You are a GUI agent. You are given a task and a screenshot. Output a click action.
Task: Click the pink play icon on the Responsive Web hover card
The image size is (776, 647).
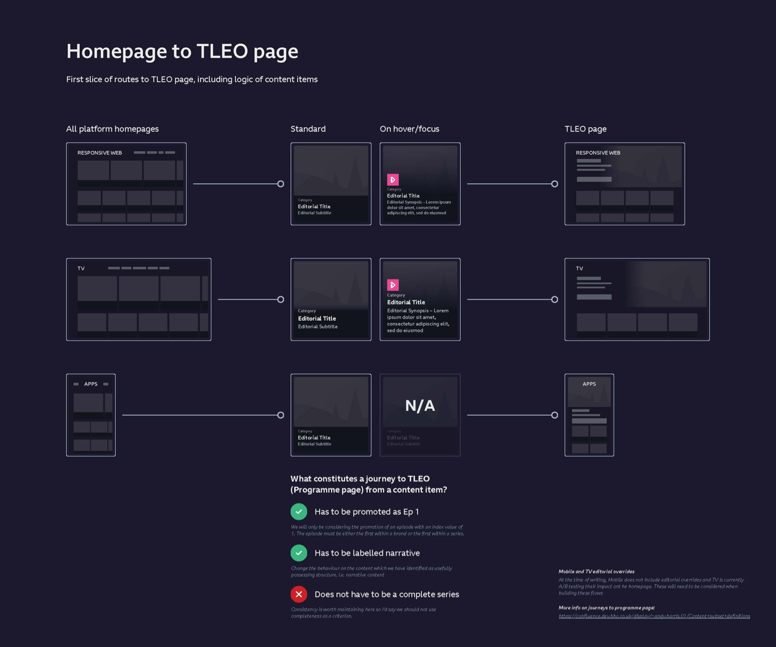point(393,180)
